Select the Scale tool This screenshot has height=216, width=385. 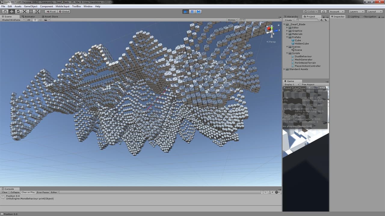[x=25, y=11]
